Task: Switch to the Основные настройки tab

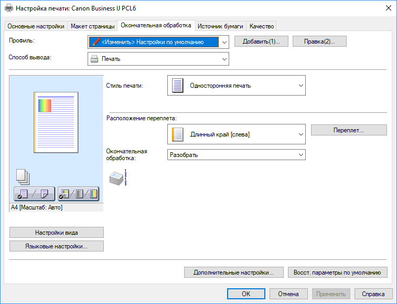Action: pyautogui.click(x=36, y=26)
